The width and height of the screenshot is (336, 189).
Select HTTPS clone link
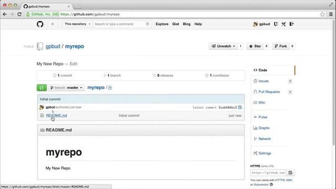[280, 180]
